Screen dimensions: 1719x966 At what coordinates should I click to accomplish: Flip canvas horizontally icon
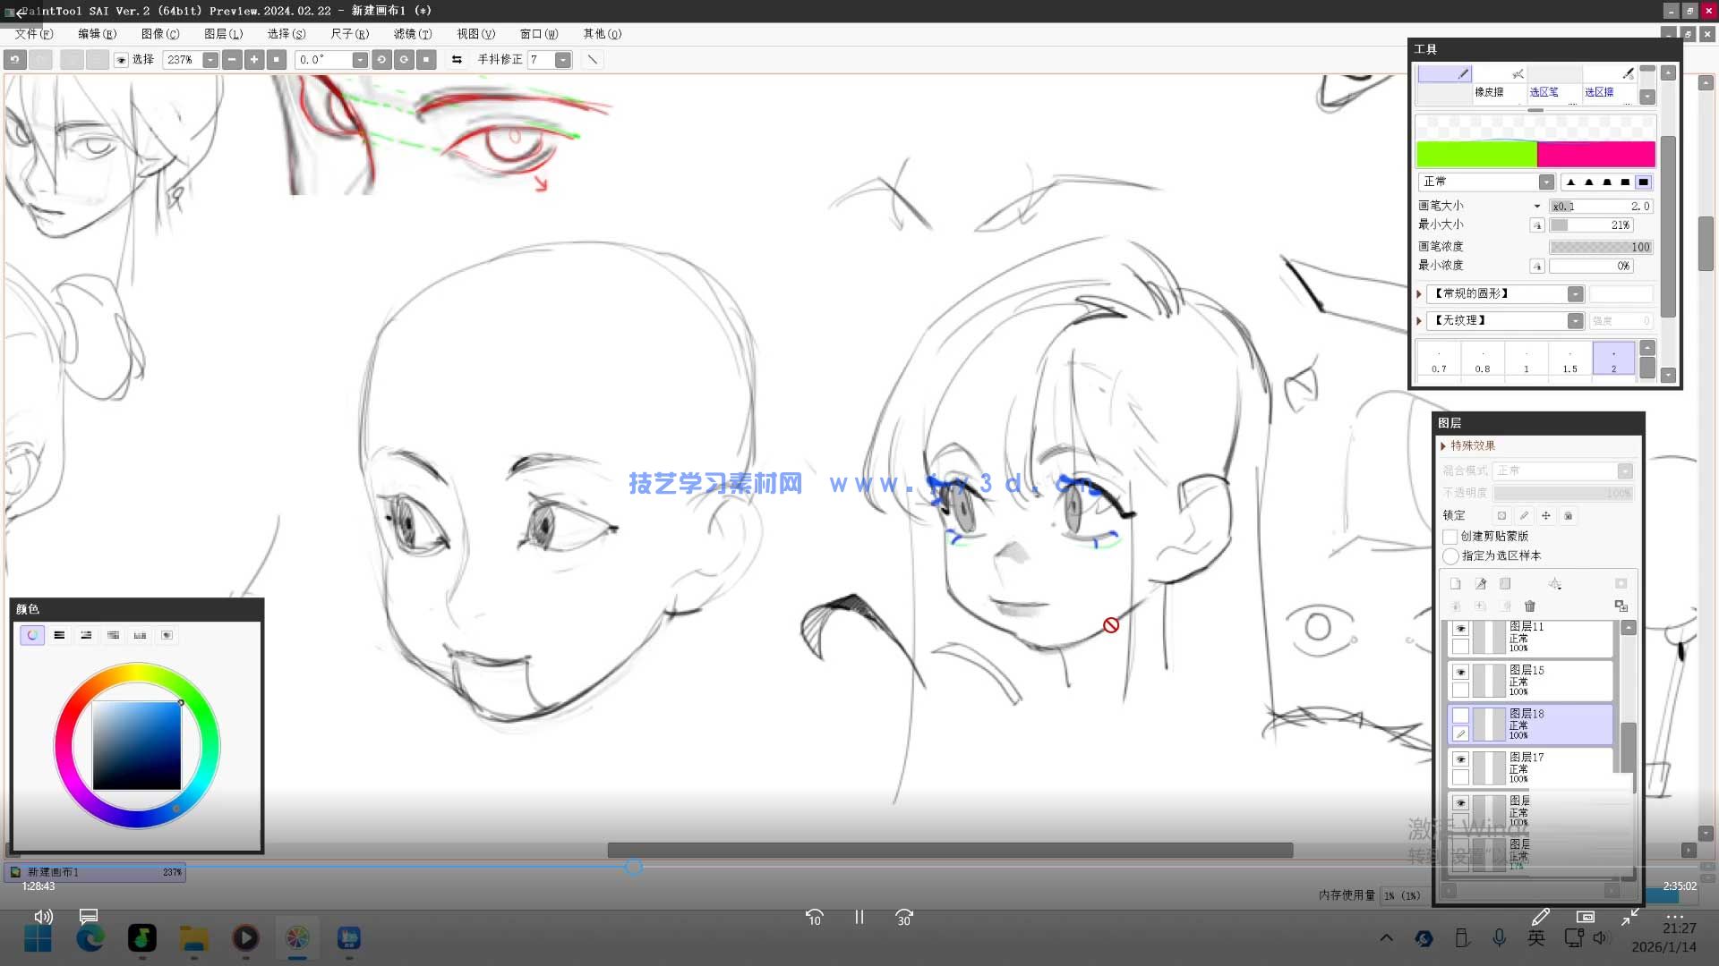point(457,60)
